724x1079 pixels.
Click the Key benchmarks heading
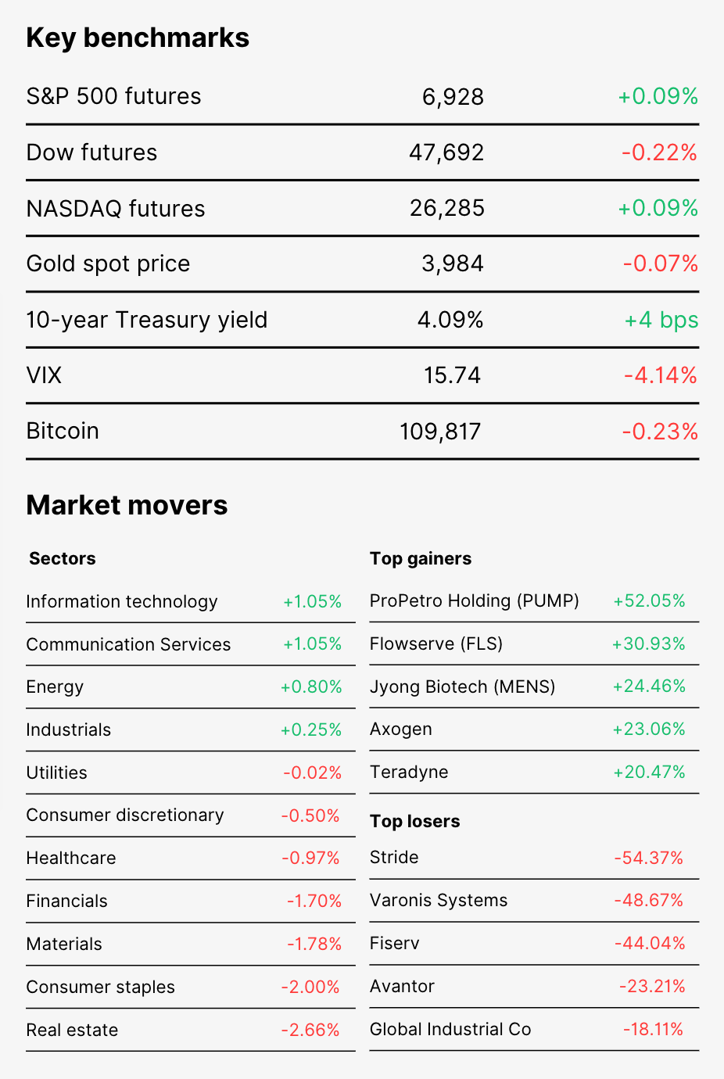tap(138, 38)
